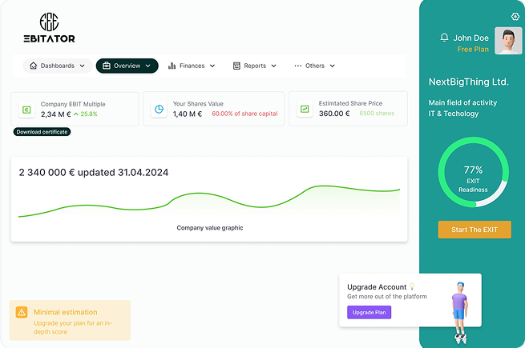Image resolution: width=525 pixels, height=348 pixels.
Task: Expand the Reports dropdown chevron
Action: tap(273, 66)
